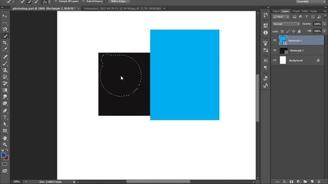
Task: Select the Zoom tool
Action: coord(5,145)
